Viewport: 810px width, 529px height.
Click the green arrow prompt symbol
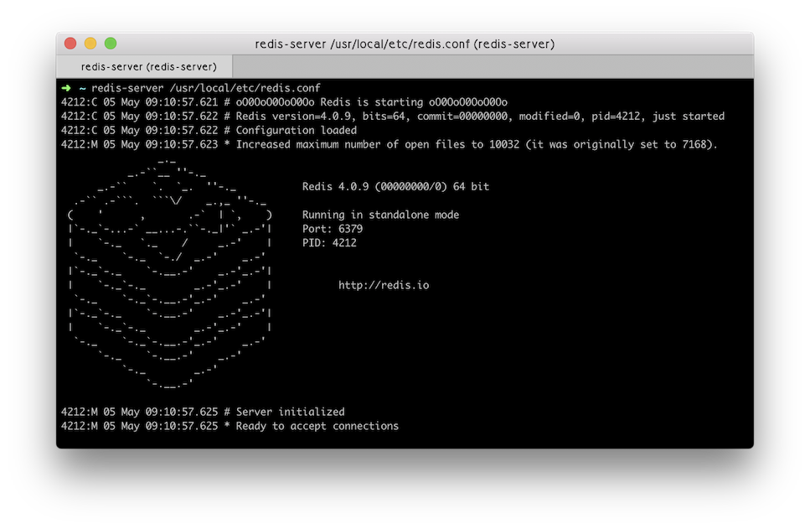coord(66,88)
